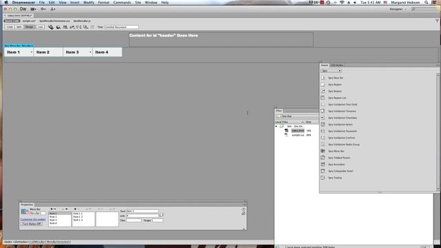The image size is (441, 248).
Task: Click the Source Code button
Action: [x=12, y=21]
